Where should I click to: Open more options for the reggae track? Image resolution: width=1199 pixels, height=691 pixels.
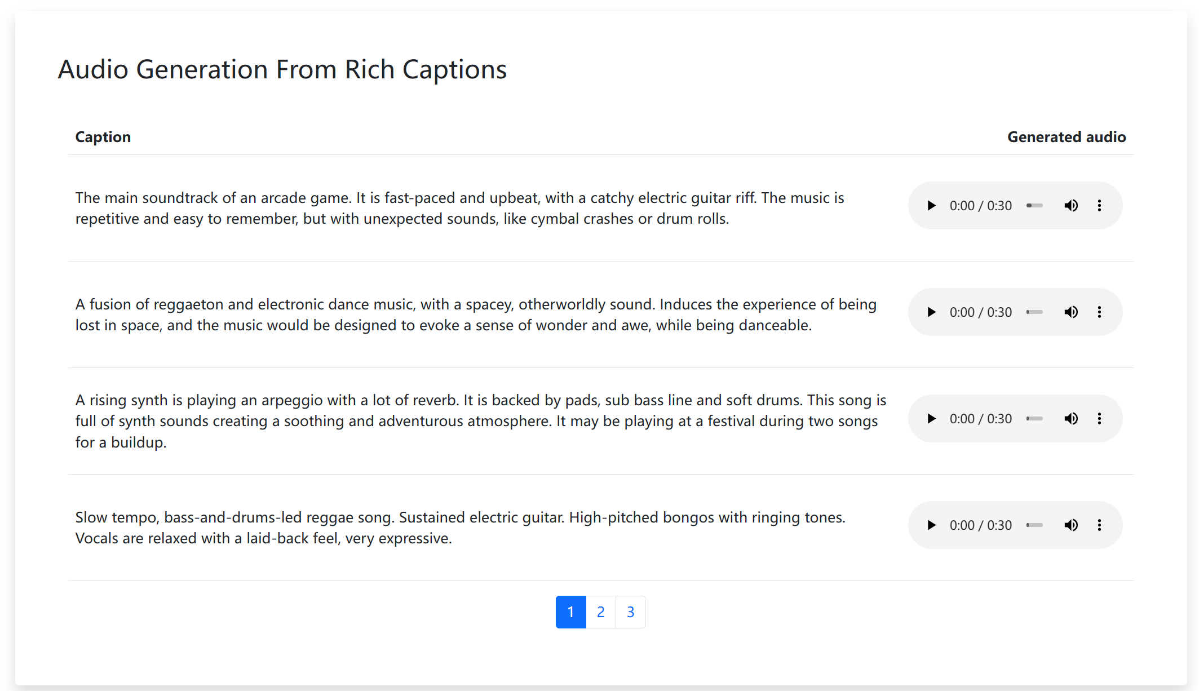click(x=1100, y=525)
